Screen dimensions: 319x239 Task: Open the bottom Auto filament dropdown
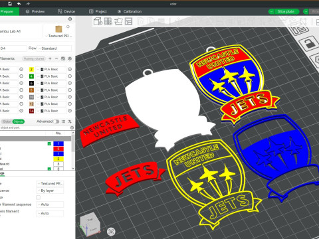click(50, 213)
